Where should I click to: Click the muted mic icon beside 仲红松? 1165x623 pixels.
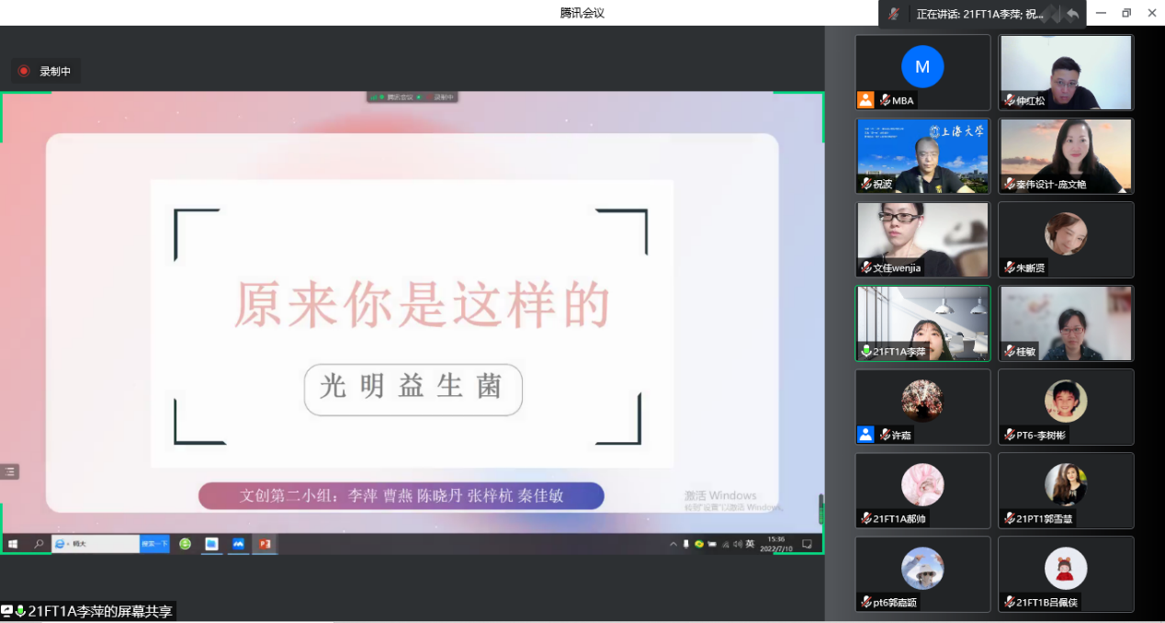click(1009, 100)
